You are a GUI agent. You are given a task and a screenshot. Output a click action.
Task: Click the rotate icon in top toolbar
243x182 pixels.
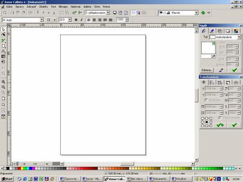tap(5, 13)
